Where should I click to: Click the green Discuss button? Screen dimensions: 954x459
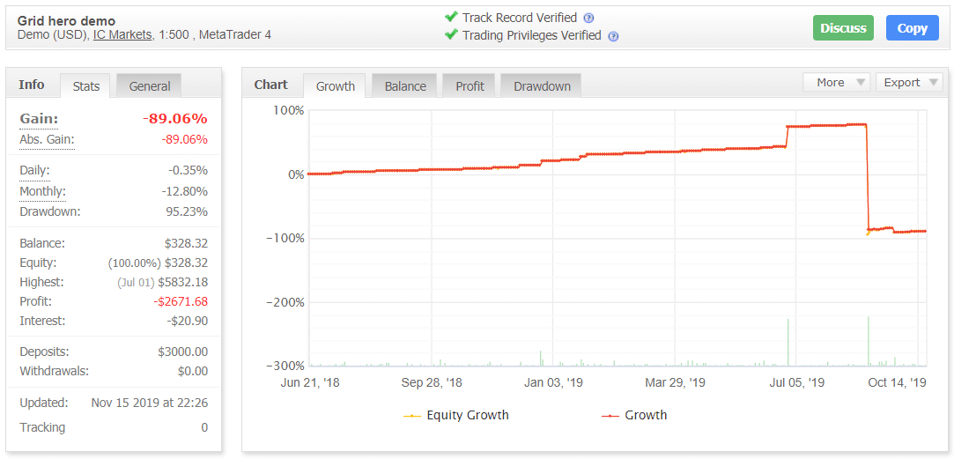click(843, 28)
